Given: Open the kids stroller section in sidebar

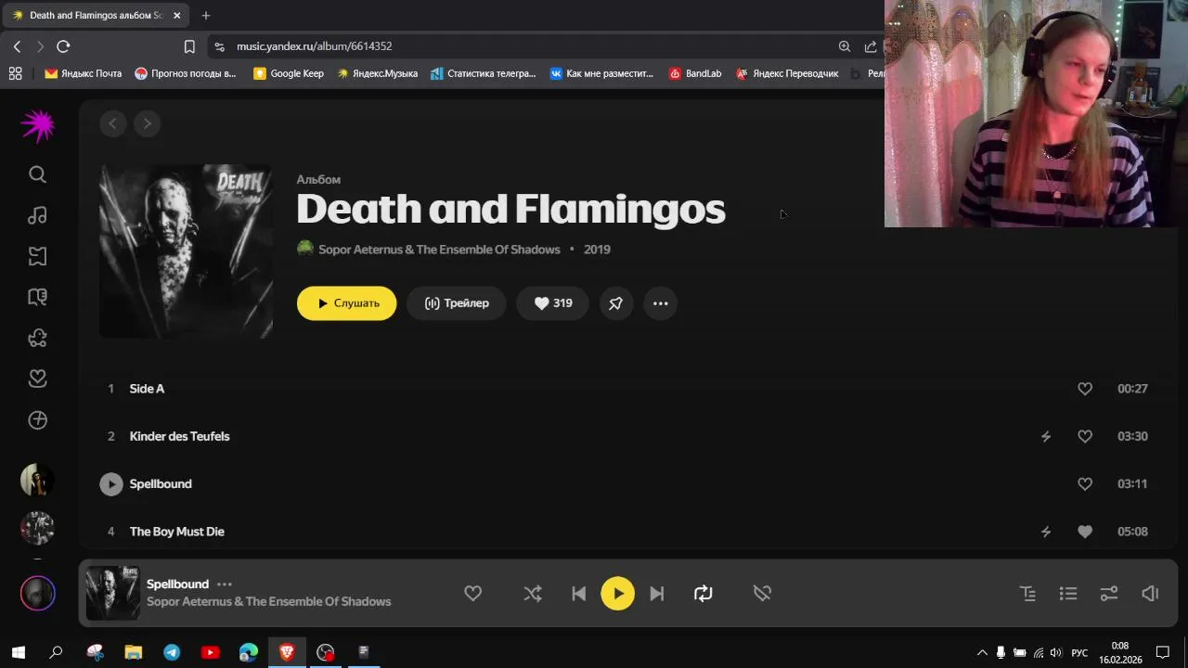Looking at the screenshot, I should point(37,338).
